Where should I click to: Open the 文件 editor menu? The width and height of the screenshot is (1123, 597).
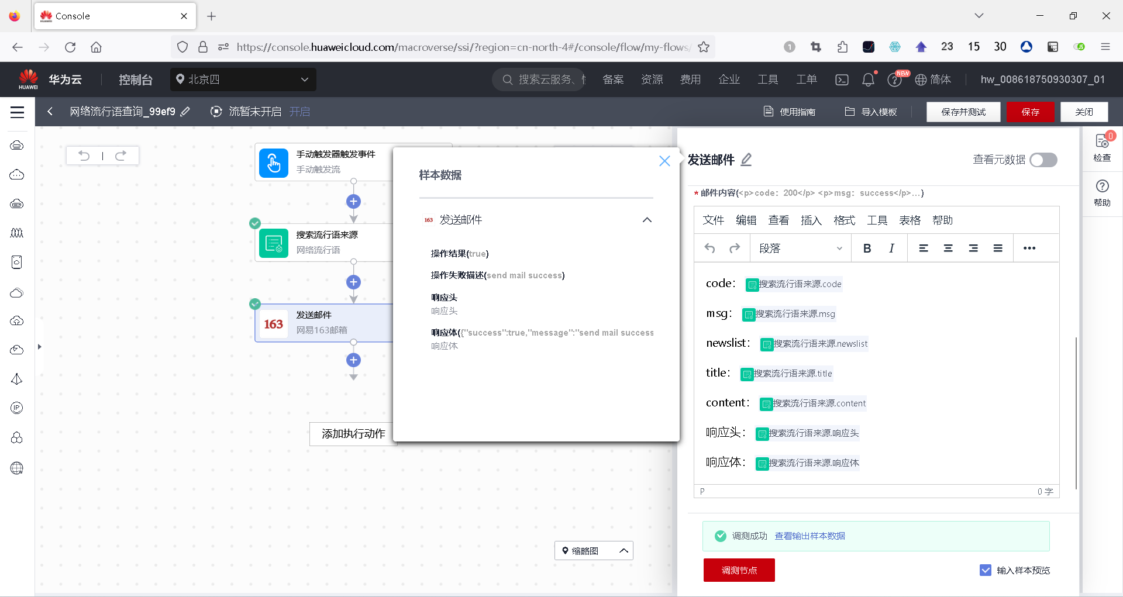click(714, 220)
